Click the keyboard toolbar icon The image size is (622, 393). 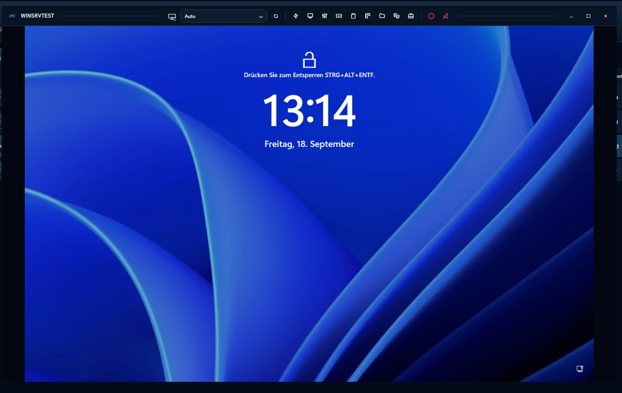pyautogui.click(x=339, y=16)
